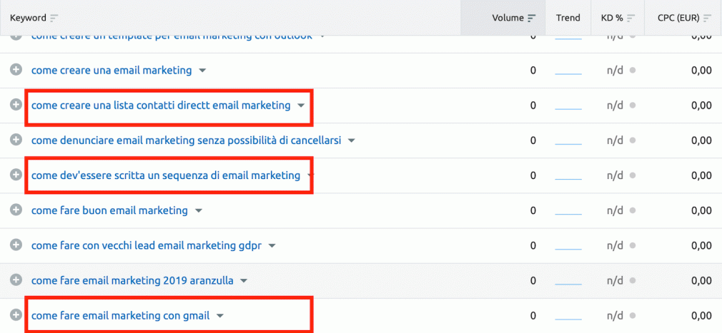This screenshot has width=722, height=333.
Task: Open 'come creare una lista contatti directt email marketing' link
Action: tap(161, 106)
